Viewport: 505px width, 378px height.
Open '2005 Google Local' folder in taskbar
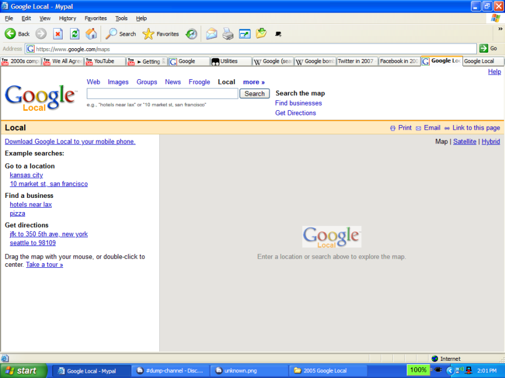coord(328,371)
